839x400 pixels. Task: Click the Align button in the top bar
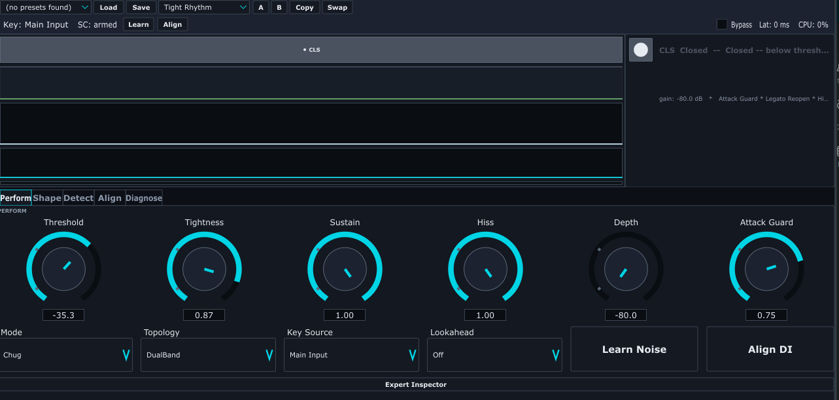tap(173, 24)
